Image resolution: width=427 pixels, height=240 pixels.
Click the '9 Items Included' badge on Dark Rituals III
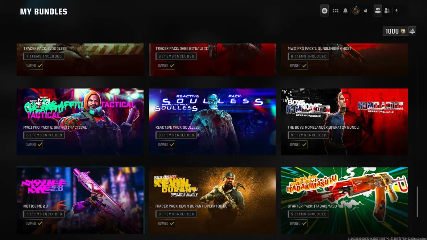pyautogui.click(x=176, y=56)
